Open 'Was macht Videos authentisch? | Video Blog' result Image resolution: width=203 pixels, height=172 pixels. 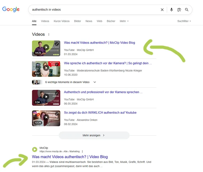(x=70, y=157)
